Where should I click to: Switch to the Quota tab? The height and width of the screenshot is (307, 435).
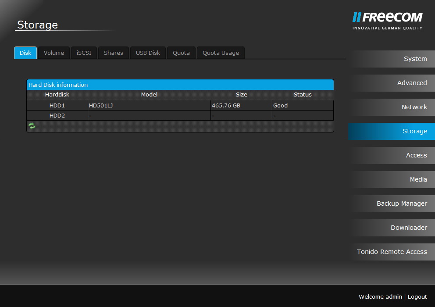point(181,53)
